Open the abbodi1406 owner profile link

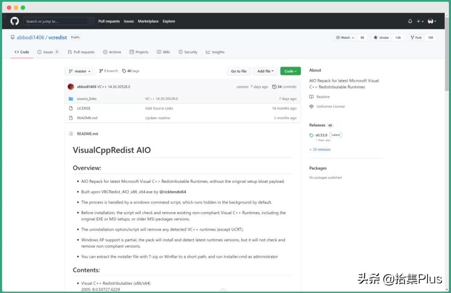coord(30,38)
